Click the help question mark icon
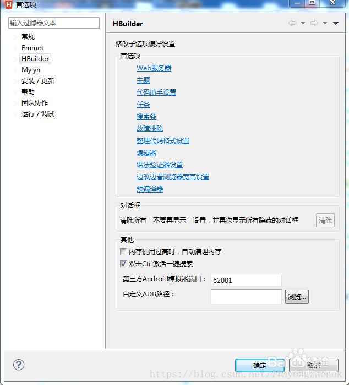 [x=19, y=365]
